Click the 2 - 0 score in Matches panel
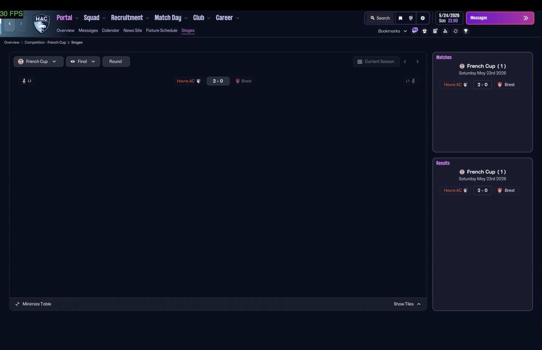The width and height of the screenshot is (542, 350). tap(483, 85)
